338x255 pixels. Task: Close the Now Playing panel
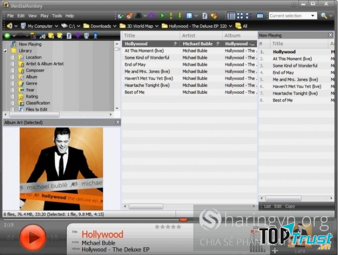coord(330,35)
